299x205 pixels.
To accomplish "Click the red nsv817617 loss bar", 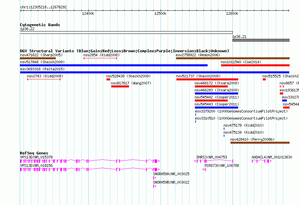I will pyautogui.click(x=120, y=86).
